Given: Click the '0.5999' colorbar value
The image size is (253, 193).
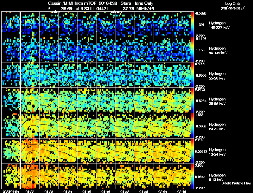Looking at the screenshot, I should click(x=200, y=64).
